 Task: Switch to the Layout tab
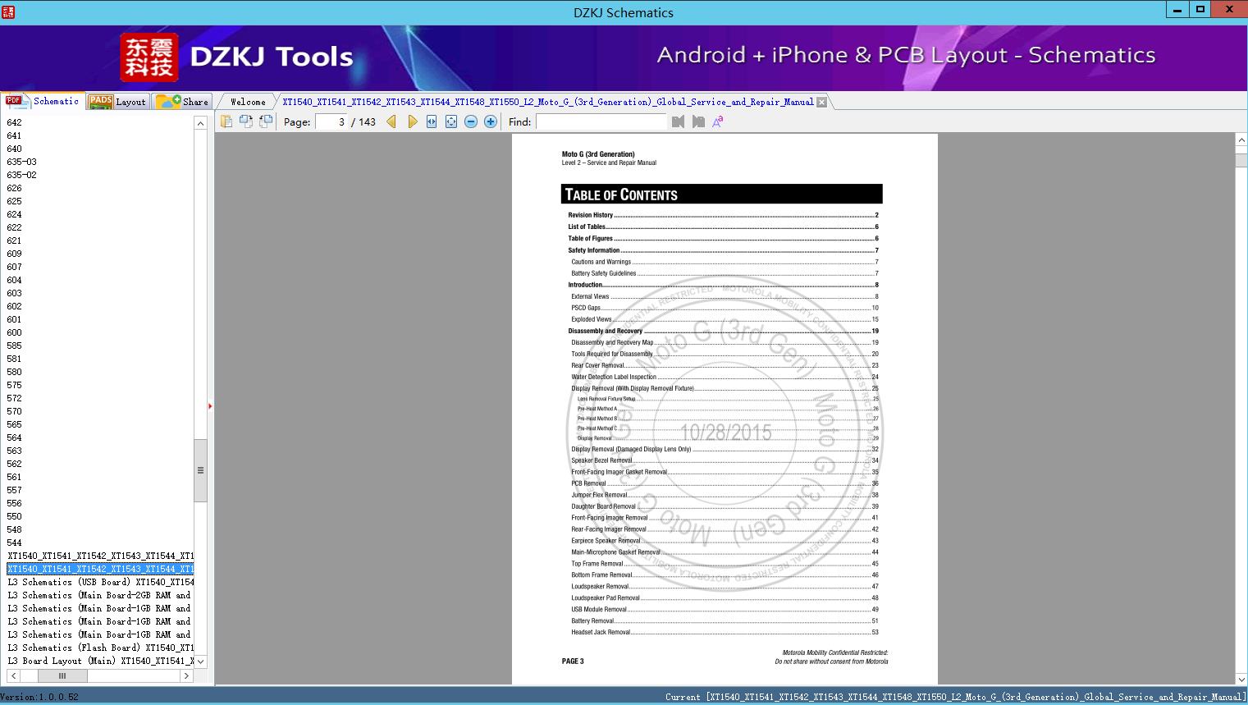pyautogui.click(x=117, y=102)
